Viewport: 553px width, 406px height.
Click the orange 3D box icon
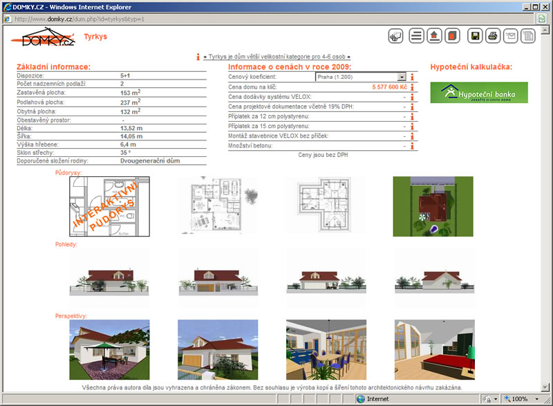pos(452,37)
